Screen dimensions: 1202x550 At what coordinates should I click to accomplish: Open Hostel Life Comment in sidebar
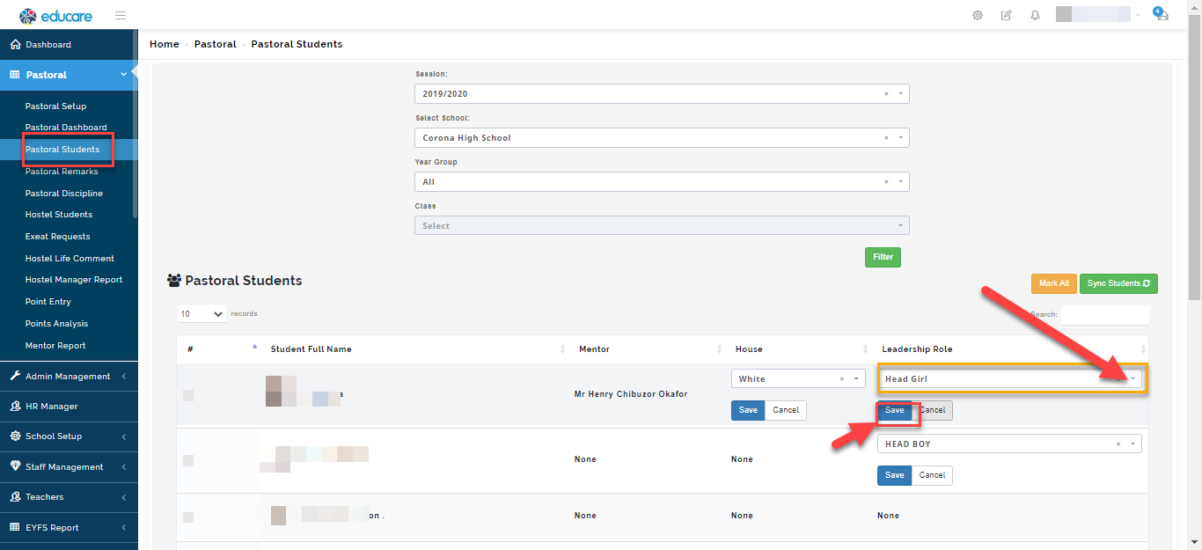(70, 259)
